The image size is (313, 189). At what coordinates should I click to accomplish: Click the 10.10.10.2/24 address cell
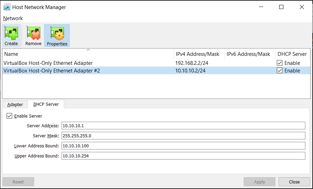tap(190, 70)
